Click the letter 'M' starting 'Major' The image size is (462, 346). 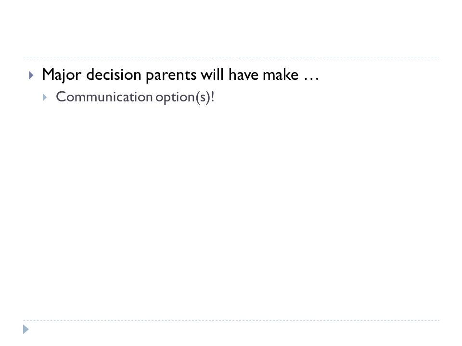48,74
